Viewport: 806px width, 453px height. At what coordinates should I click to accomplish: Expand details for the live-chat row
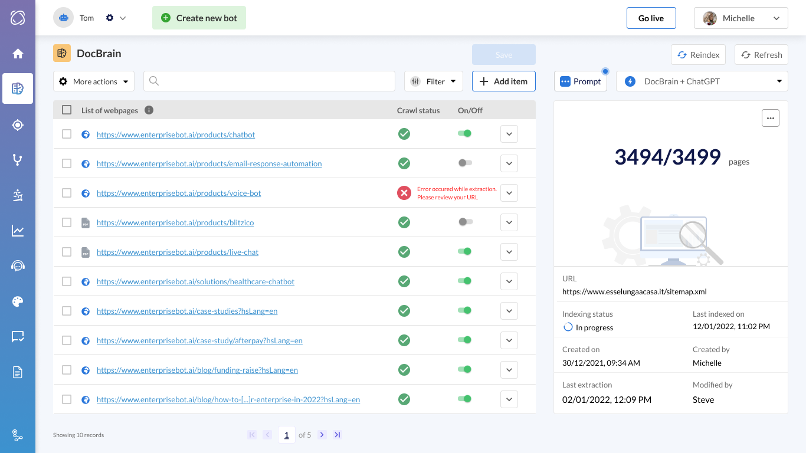coord(509,252)
